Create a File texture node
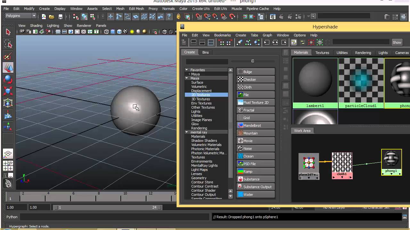Viewport: 410px width, 230px height. pyautogui.click(x=256, y=95)
